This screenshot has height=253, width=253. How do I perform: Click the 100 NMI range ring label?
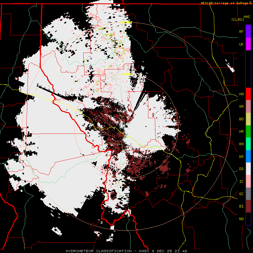pos(126,22)
